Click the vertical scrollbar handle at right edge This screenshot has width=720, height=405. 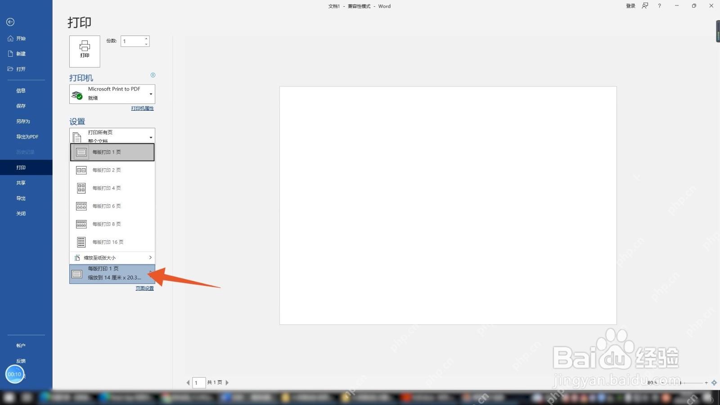pos(718,31)
